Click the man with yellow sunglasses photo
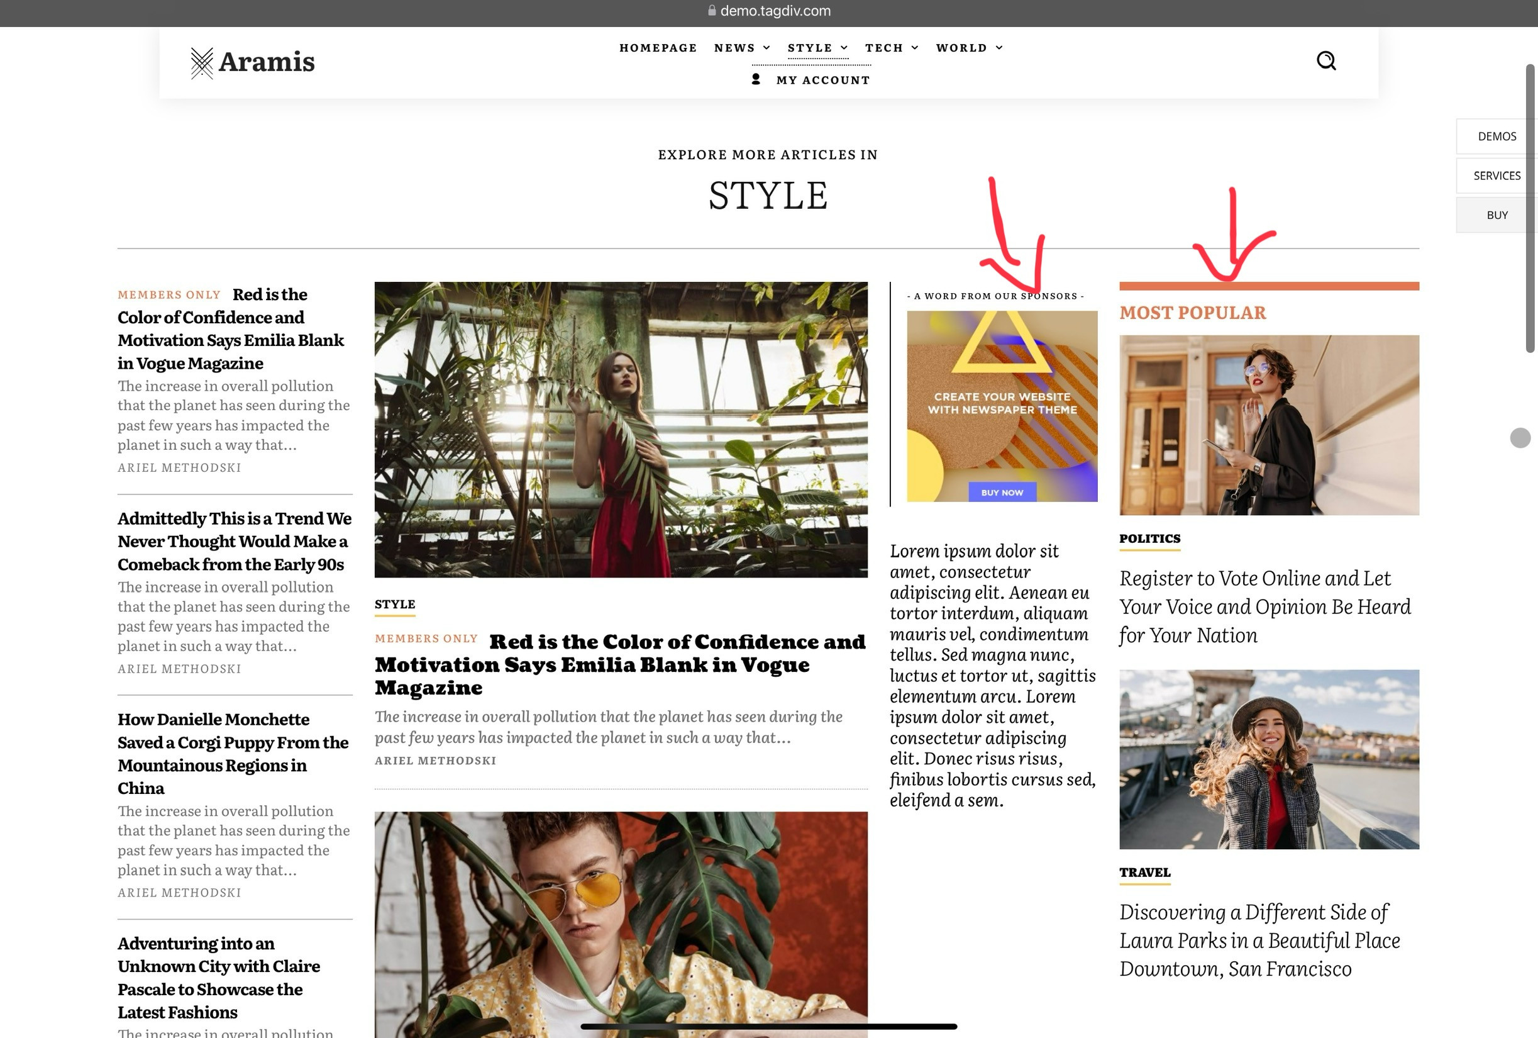The width and height of the screenshot is (1538, 1038). (x=621, y=924)
